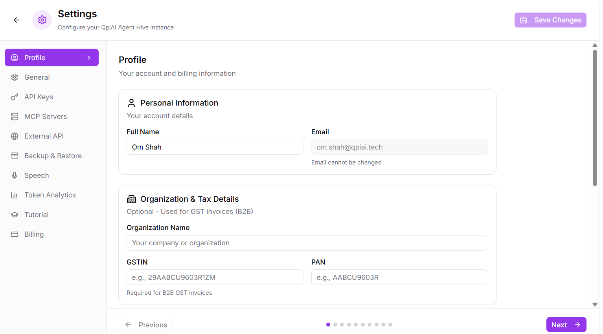This screenshot has height=334, width=603.
Task: Click the Billing credit card icon
Action: click(15, 234)
